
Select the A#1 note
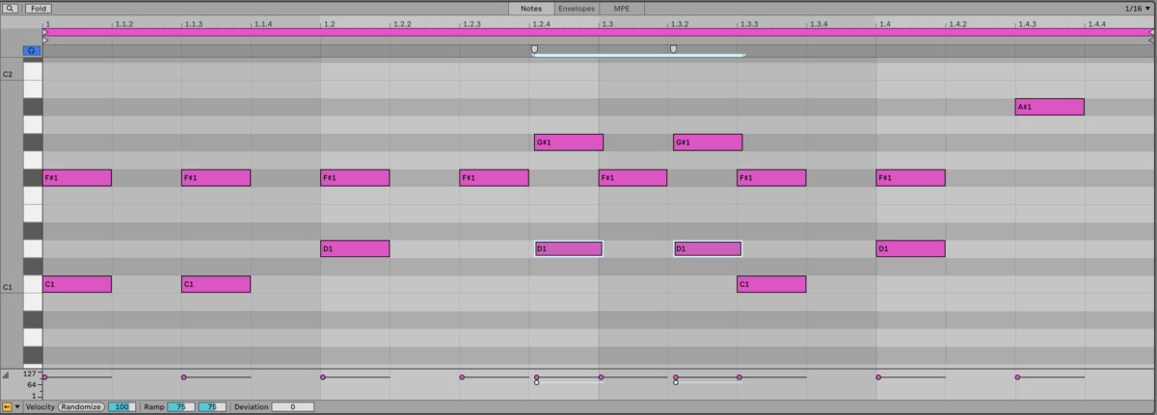1049,107
